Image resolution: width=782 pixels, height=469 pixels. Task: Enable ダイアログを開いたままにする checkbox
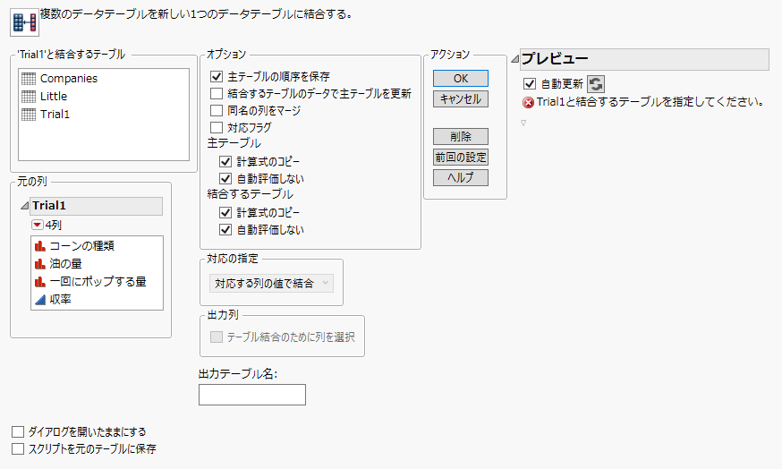click(x=18, y=431)
